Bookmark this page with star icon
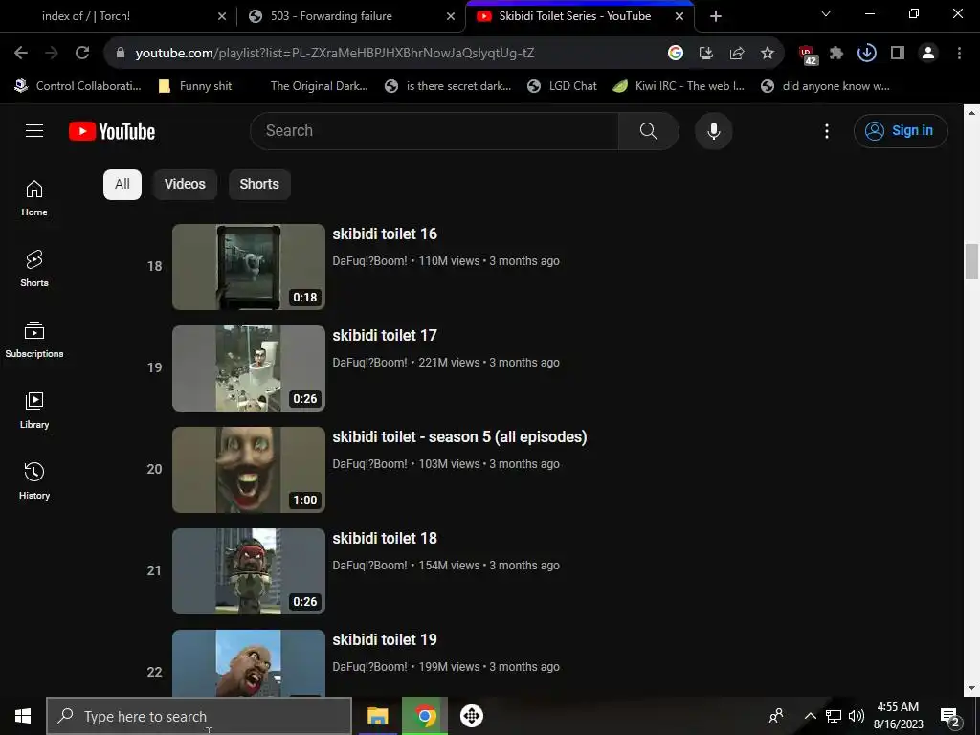Image resolution: width=980 pixels, height=735 pixels. [768, 54]
